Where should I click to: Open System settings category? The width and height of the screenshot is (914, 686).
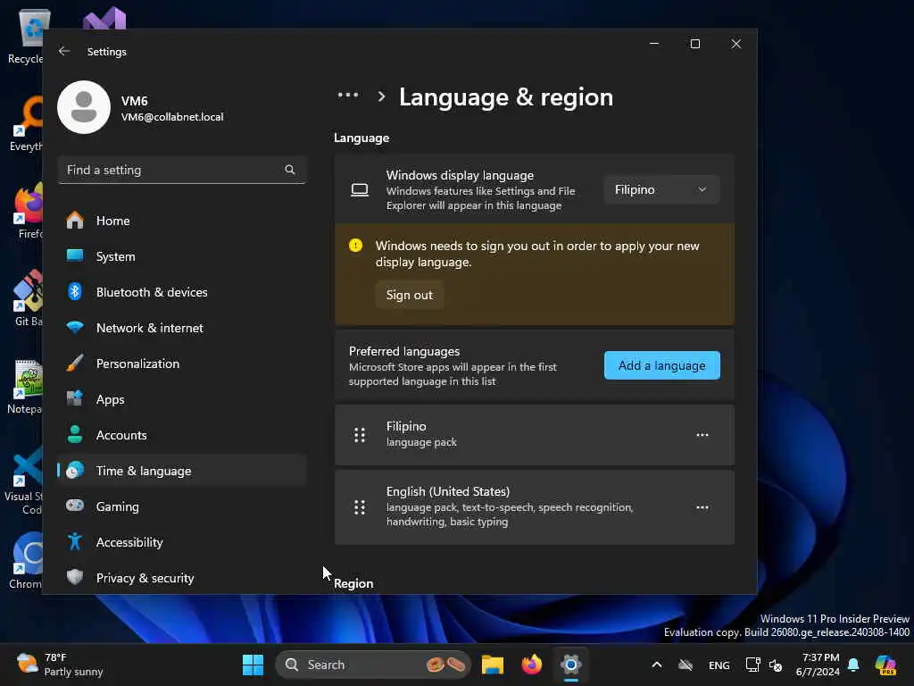182,256
